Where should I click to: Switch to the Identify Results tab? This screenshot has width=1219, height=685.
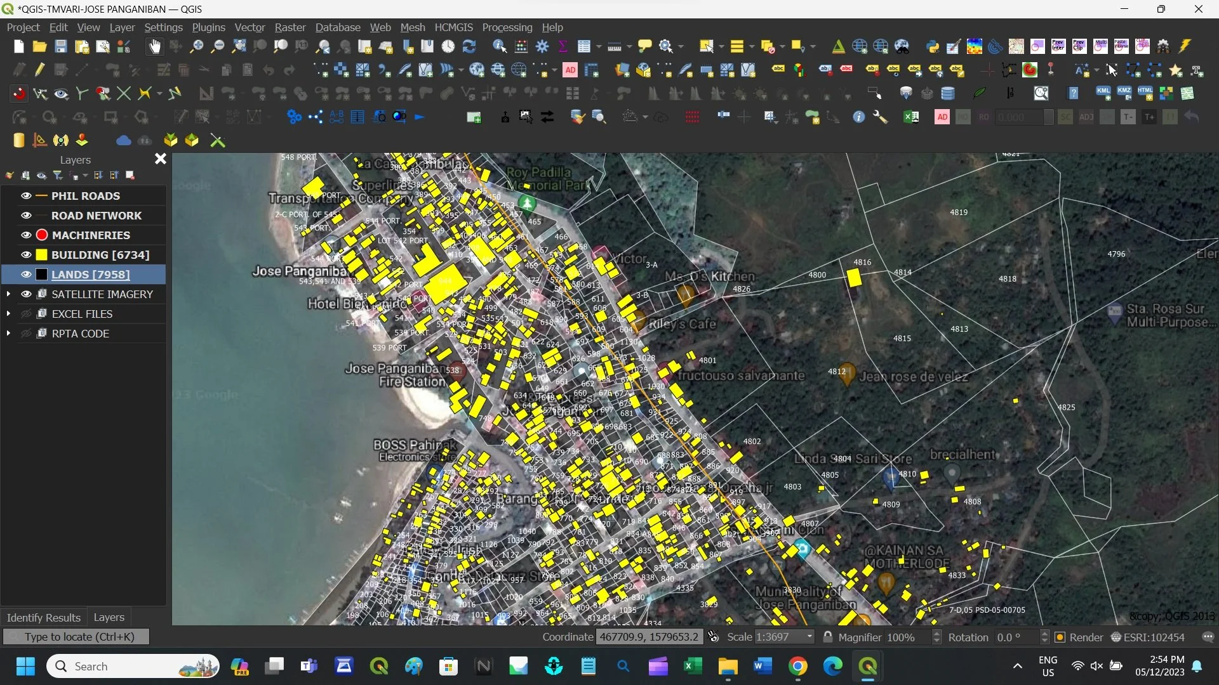[43, 617]
